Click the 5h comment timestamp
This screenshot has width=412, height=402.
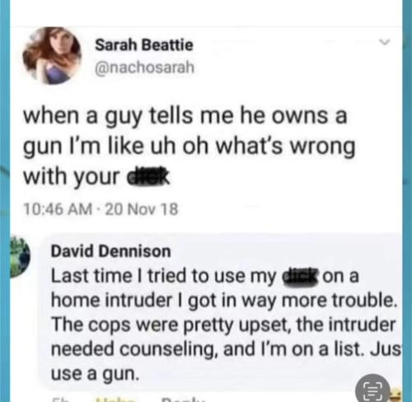click(59, 399)
